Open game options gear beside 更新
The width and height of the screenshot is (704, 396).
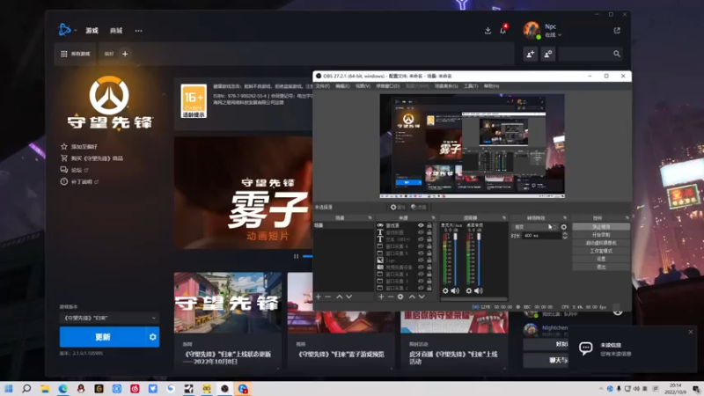[152, 337]
